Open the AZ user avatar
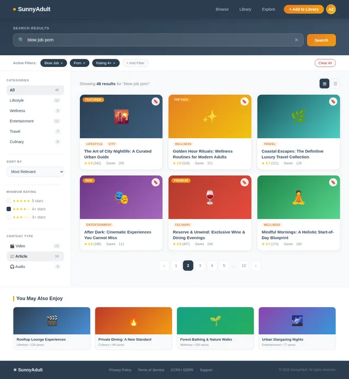This screenshot has height=379, width=349. pyautogui.click(x=330, y=9)
